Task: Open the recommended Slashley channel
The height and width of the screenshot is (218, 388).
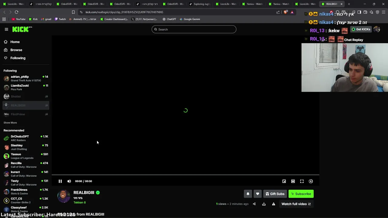Action: [26, 147]
